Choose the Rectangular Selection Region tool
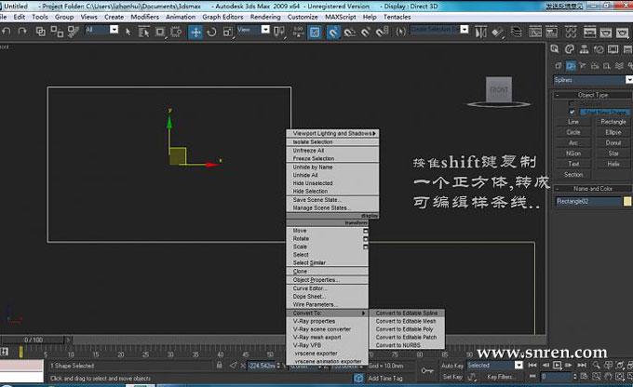633x387 pixels. coord(160,32)
